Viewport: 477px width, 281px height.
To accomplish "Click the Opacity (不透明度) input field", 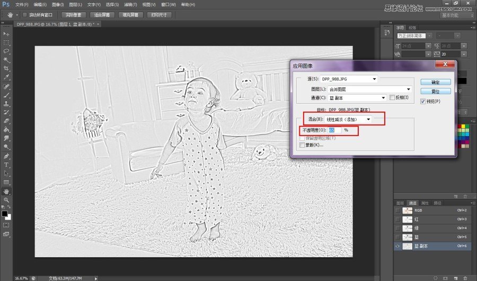I will [x=334, y=130].
